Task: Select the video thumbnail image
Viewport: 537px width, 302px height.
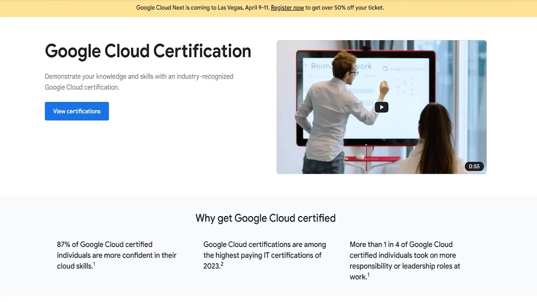Action: pyautogui.click(x=381, y=107)
